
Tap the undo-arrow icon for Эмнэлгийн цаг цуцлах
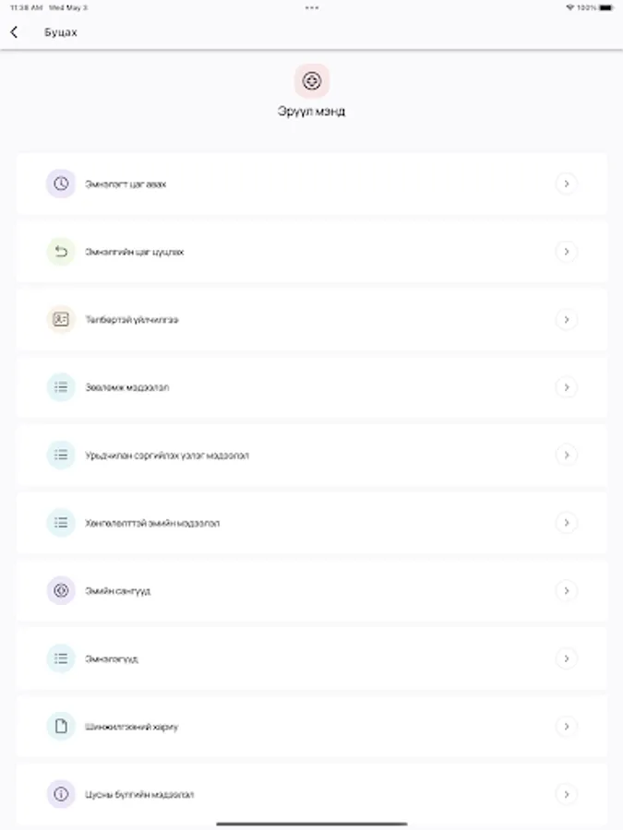pos(61,252)
